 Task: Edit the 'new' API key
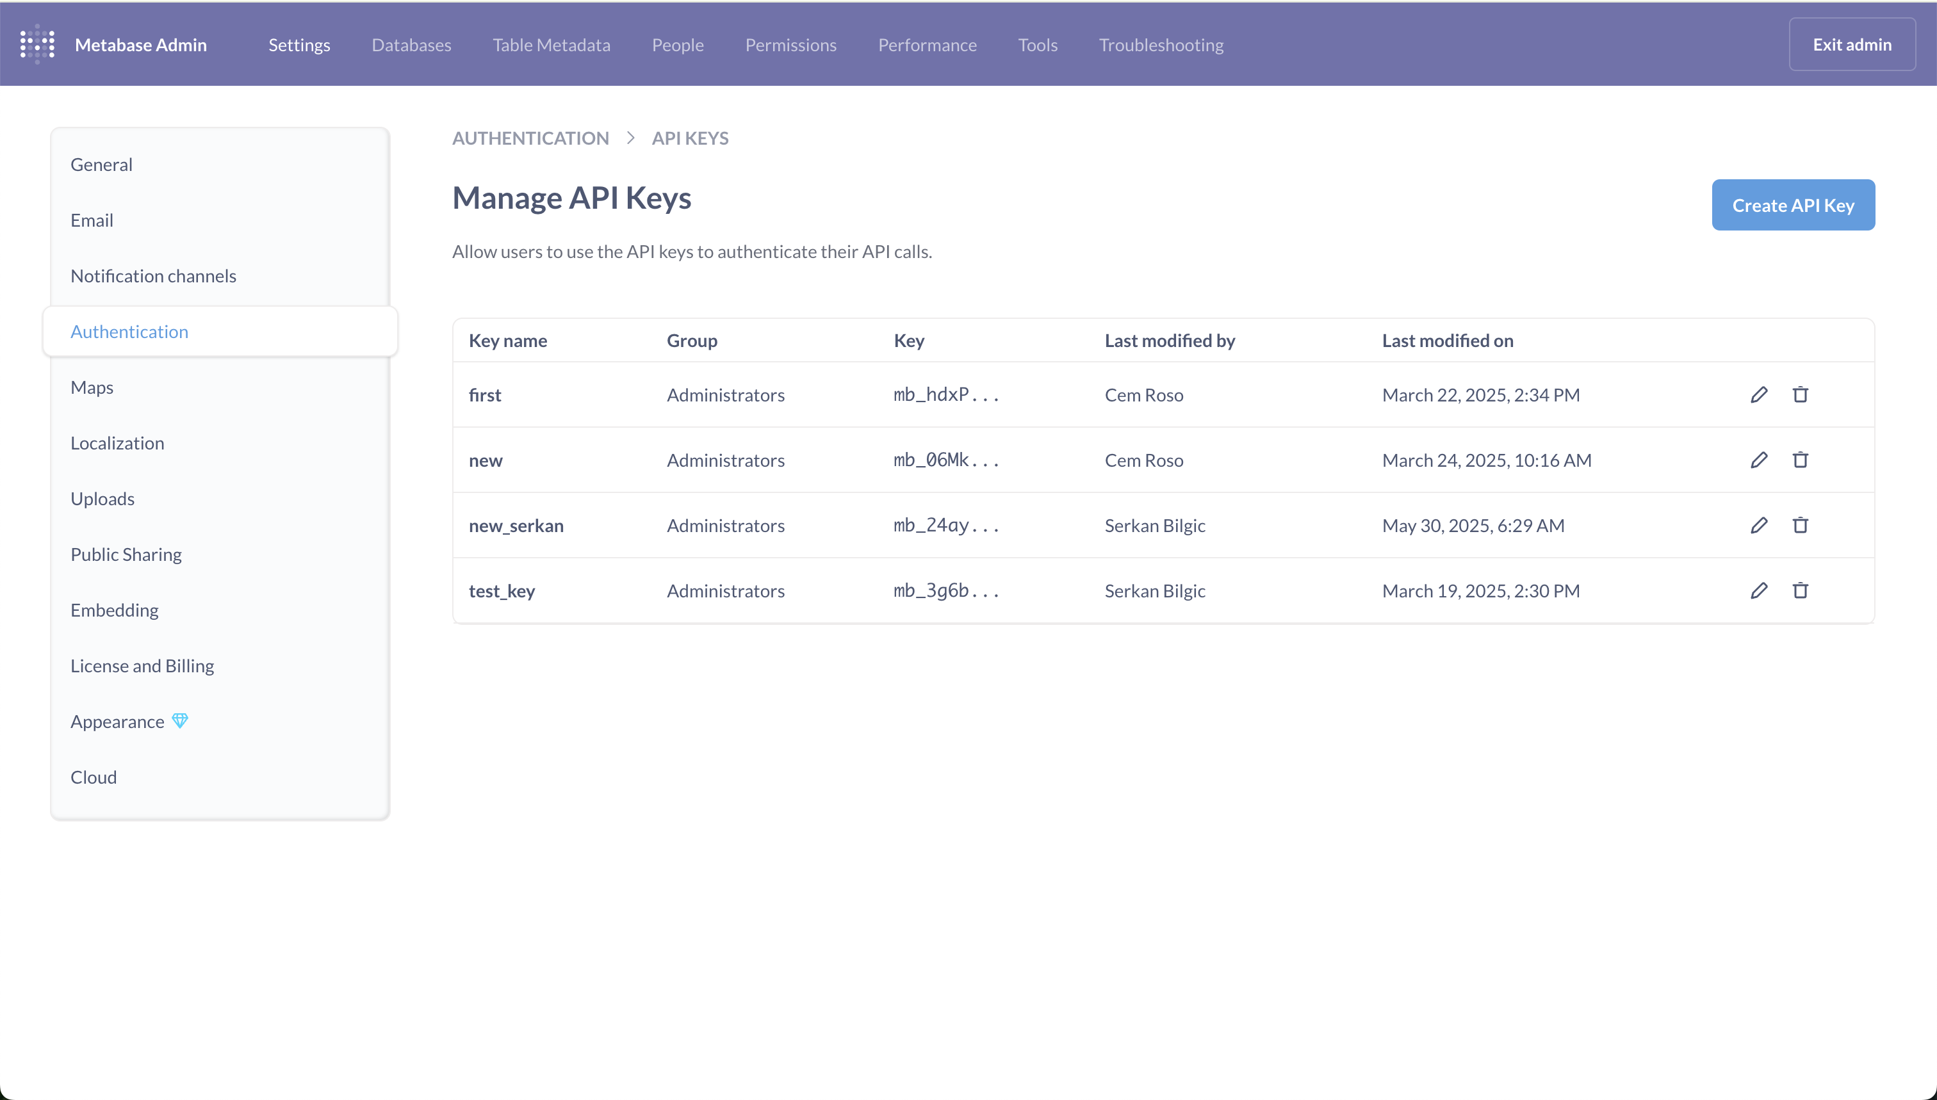coord(1759,459)
